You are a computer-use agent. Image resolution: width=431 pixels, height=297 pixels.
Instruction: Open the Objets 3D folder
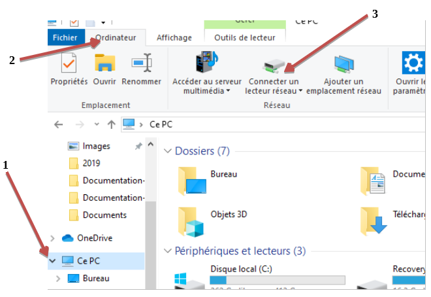point(192,220)
